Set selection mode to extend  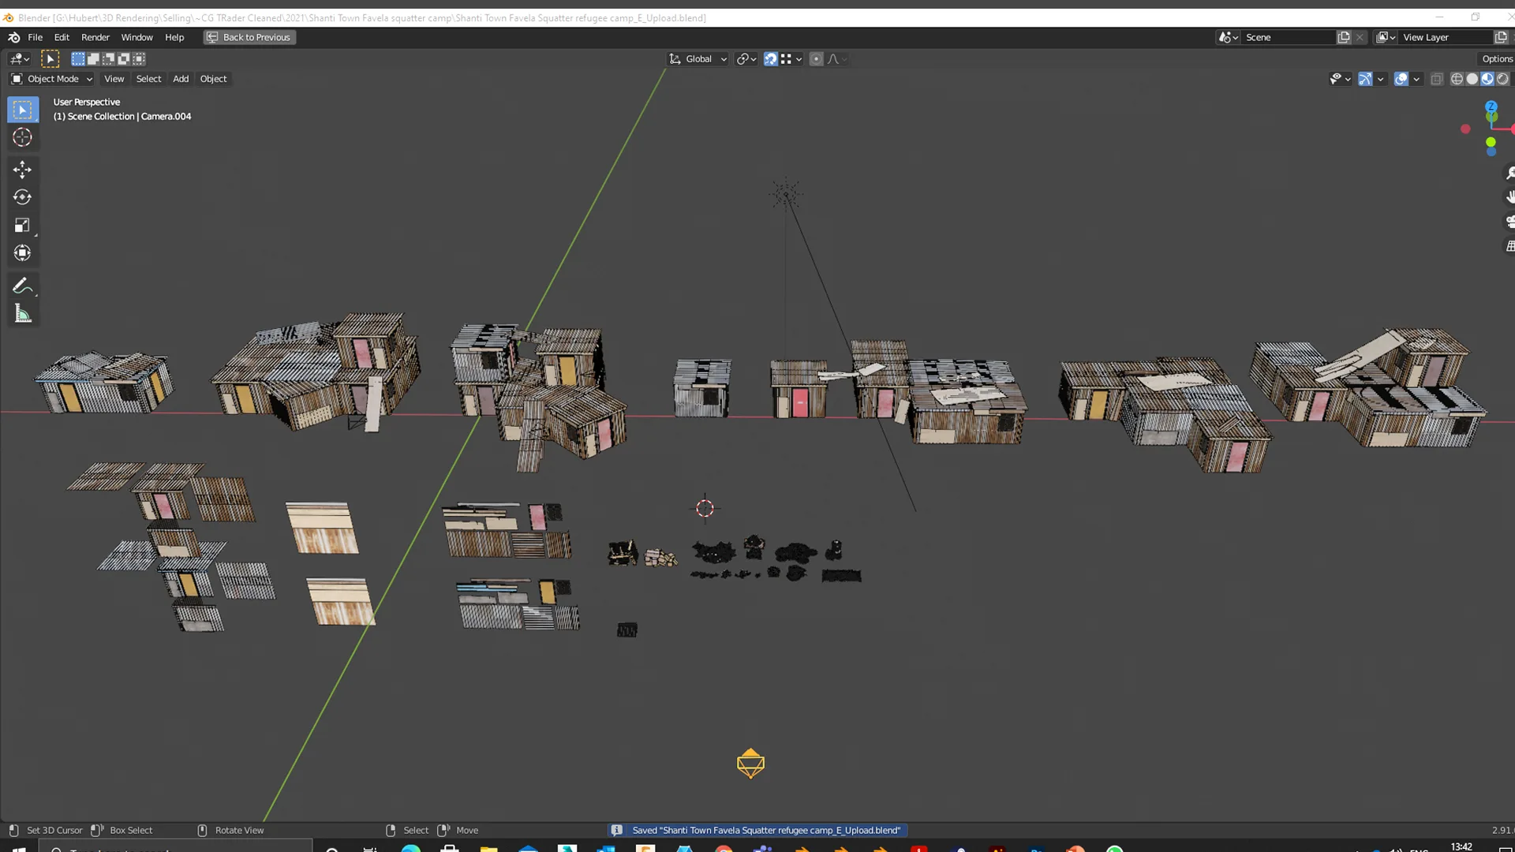tap(93, 59)
